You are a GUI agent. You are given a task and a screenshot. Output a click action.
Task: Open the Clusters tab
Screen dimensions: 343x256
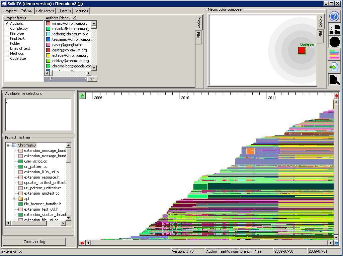pyautogui.click(x=64, y=11)
